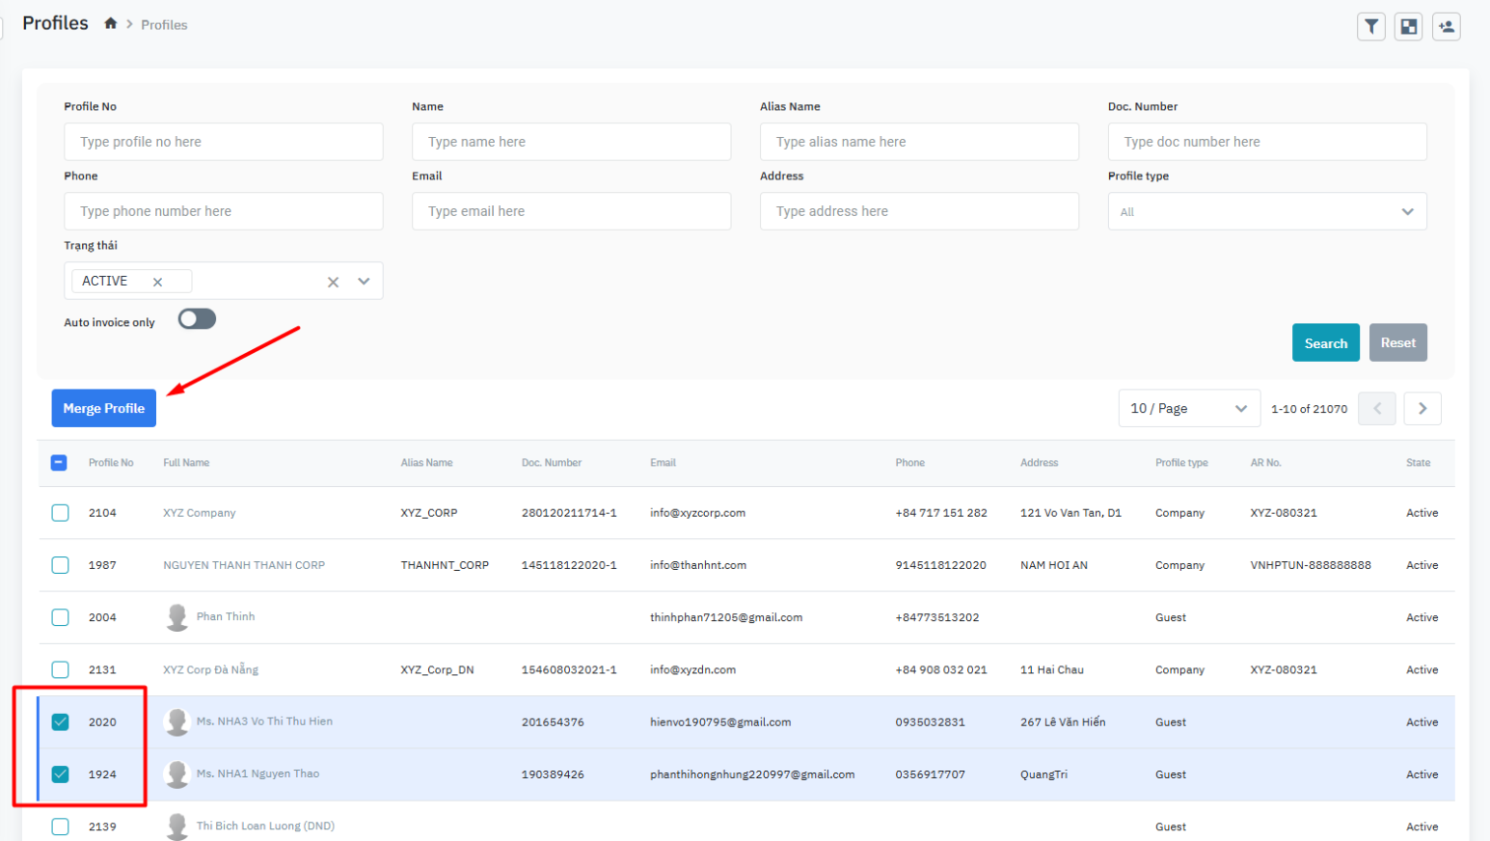Click the Merge Profile button

tap(103, 409)
